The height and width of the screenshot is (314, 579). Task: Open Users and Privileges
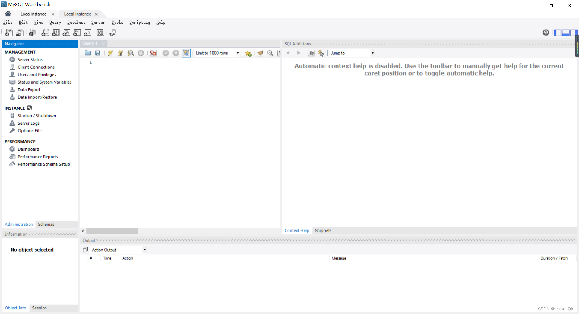click(x=37, y=75)
